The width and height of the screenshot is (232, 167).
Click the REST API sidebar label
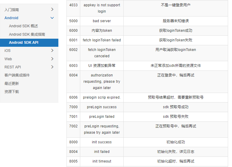tap(13, 67)
